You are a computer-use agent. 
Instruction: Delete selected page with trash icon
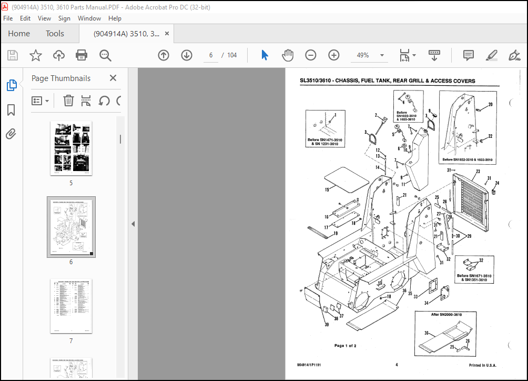pyautogui.click(x=68, y=101)
